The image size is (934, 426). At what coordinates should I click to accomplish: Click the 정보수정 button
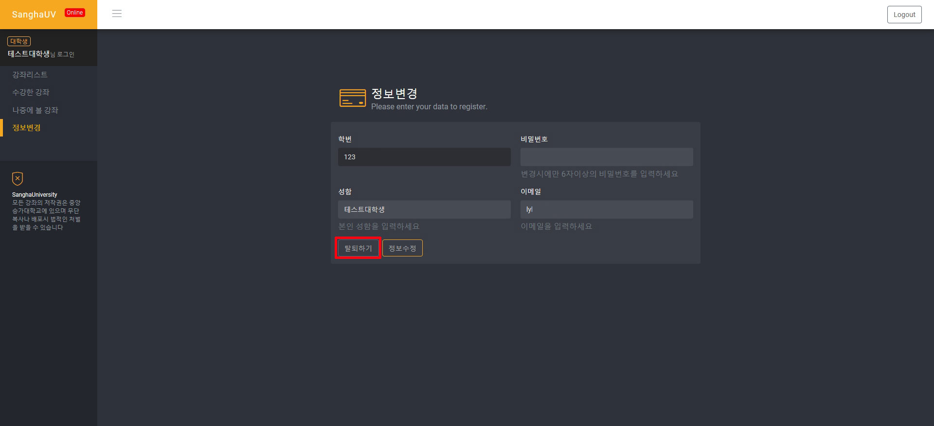click(402, 248)
